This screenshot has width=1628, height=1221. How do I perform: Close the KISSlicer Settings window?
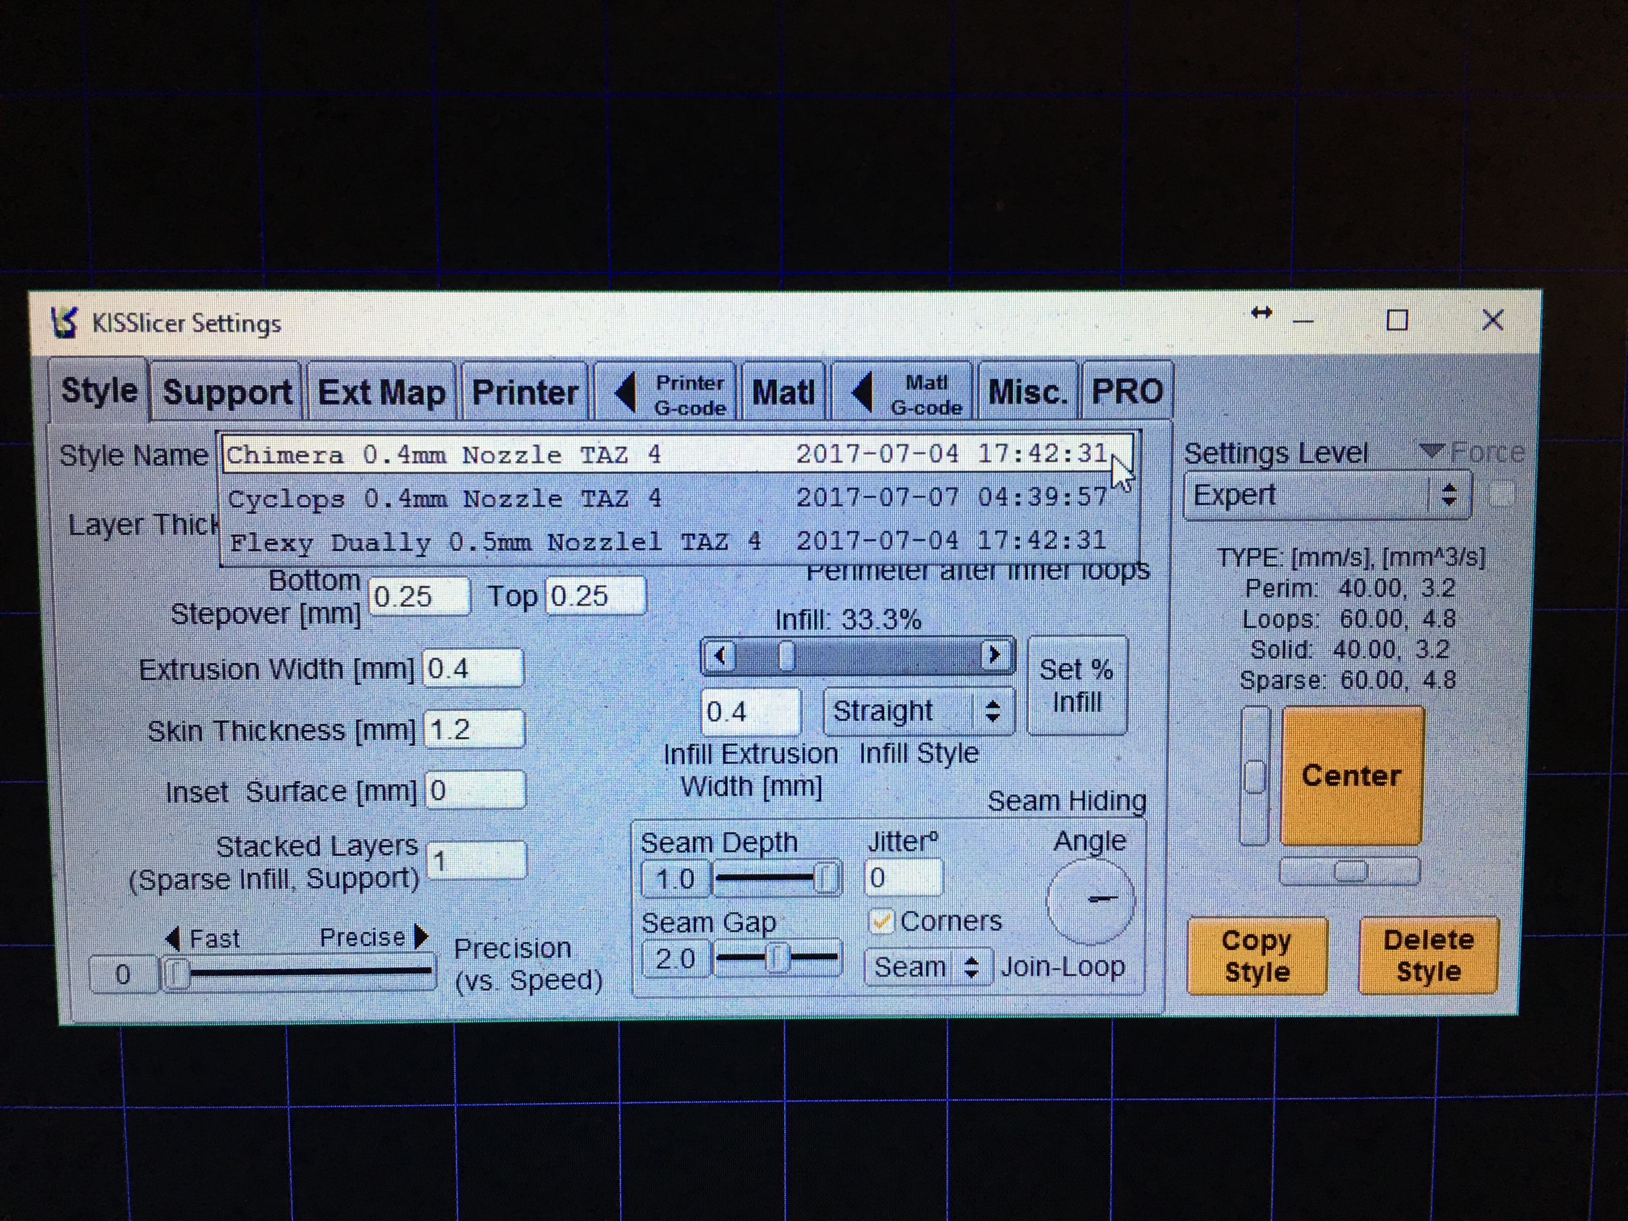(x=1493, y=319)
